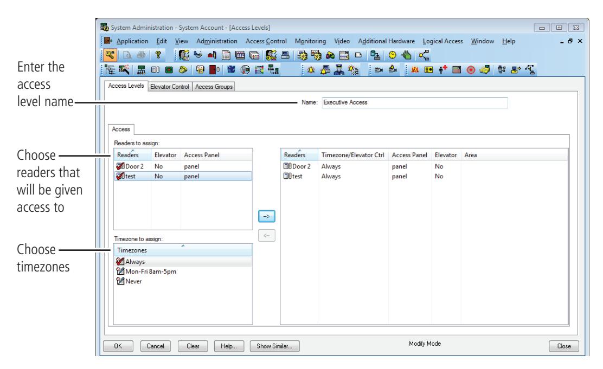The image size is (603, 369).
Task: Open the cardholders people icon
Action: point(184,55)
